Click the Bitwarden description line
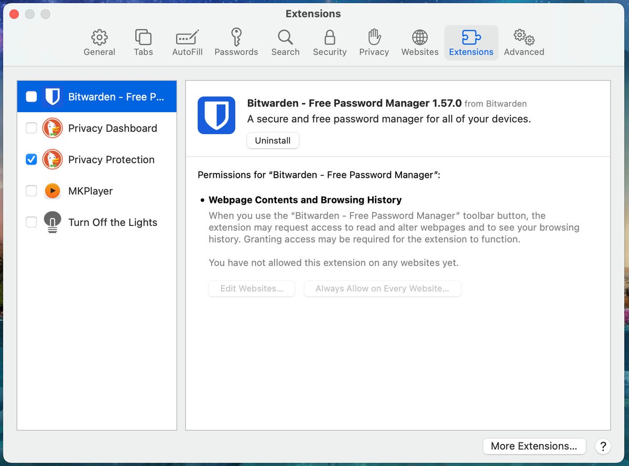Viewport: 629px width, 466px height. pyautogui.click(x=389, y=119)
